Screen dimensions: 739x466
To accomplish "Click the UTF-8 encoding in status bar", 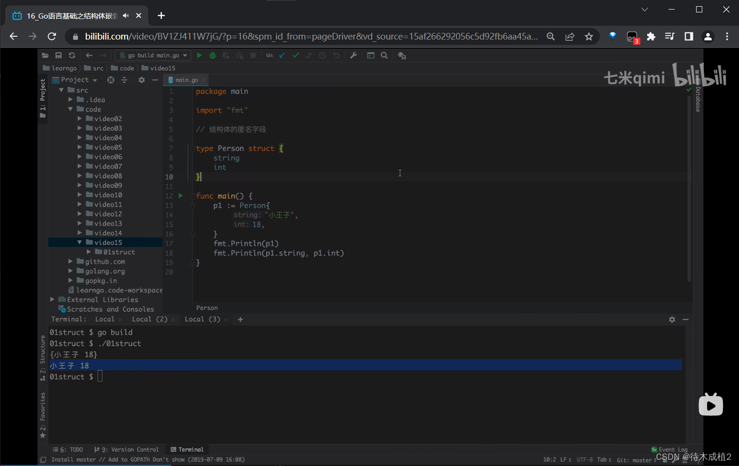I will pyautogui.click(x=585, y=460).
